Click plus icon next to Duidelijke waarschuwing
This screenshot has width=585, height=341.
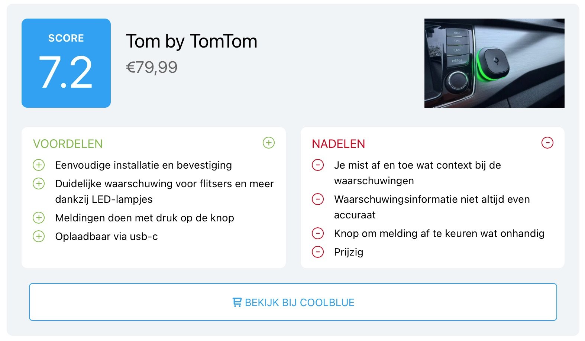[39, 184]
